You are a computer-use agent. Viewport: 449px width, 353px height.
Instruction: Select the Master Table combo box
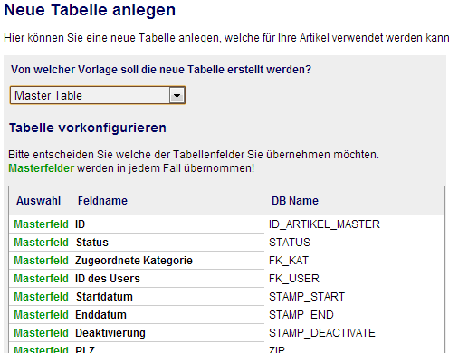click(x=98, y=95)
